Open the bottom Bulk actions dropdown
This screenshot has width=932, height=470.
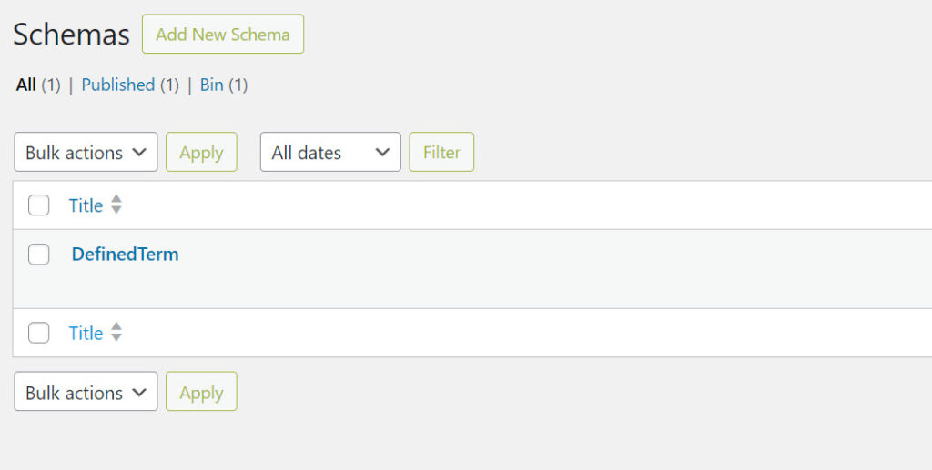point(86,393)
